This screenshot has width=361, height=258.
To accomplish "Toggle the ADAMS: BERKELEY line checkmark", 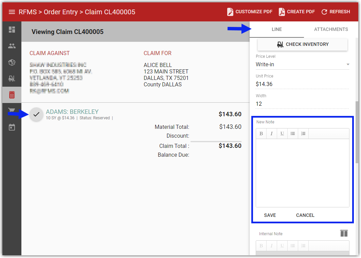I will pyautogui.click(x=36, y=114).
